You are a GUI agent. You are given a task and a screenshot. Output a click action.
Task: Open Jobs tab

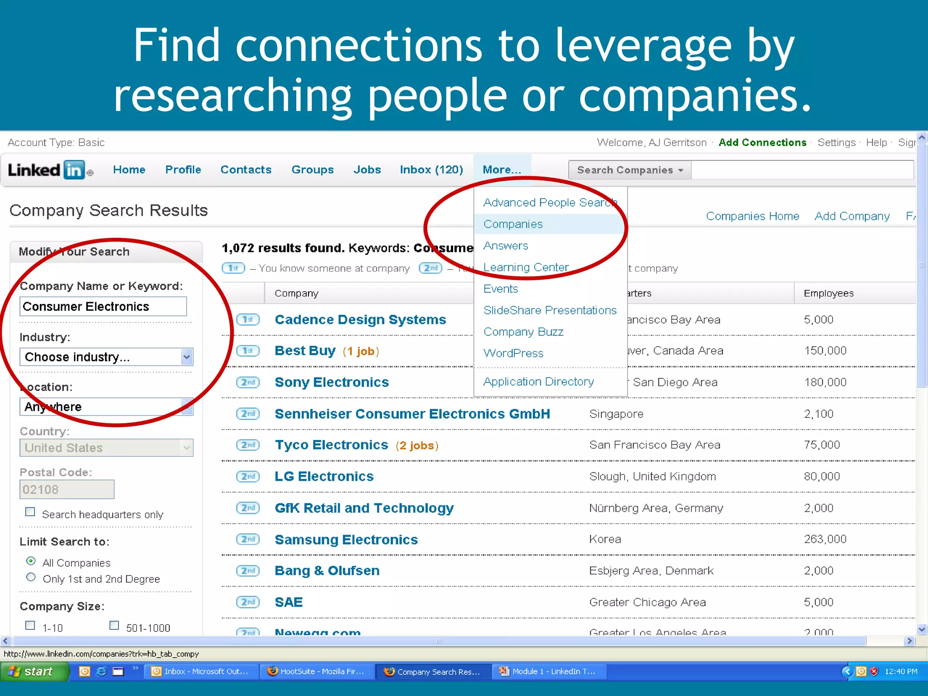pyautogui.click(x=367, y=169)
